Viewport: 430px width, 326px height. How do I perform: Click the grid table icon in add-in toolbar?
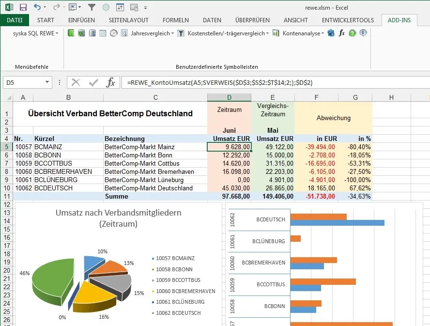tap(103, 33)
